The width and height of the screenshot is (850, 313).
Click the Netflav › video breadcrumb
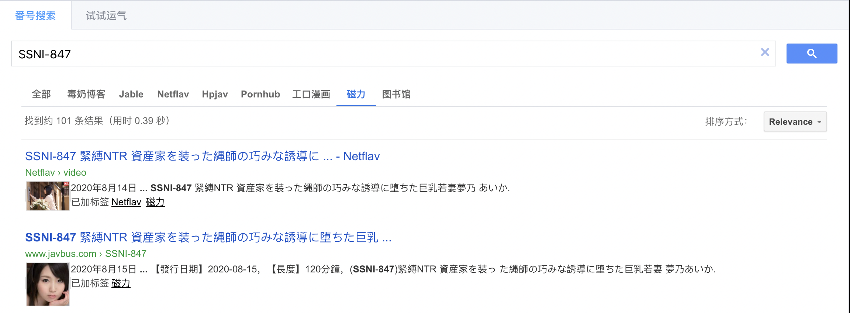pyautogui.click(x=56, y=172)
